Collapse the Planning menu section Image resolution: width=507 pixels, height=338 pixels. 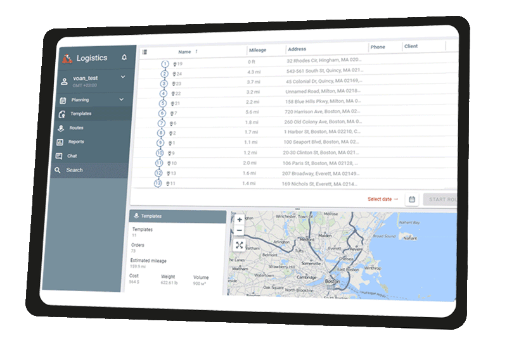[121, 99]
